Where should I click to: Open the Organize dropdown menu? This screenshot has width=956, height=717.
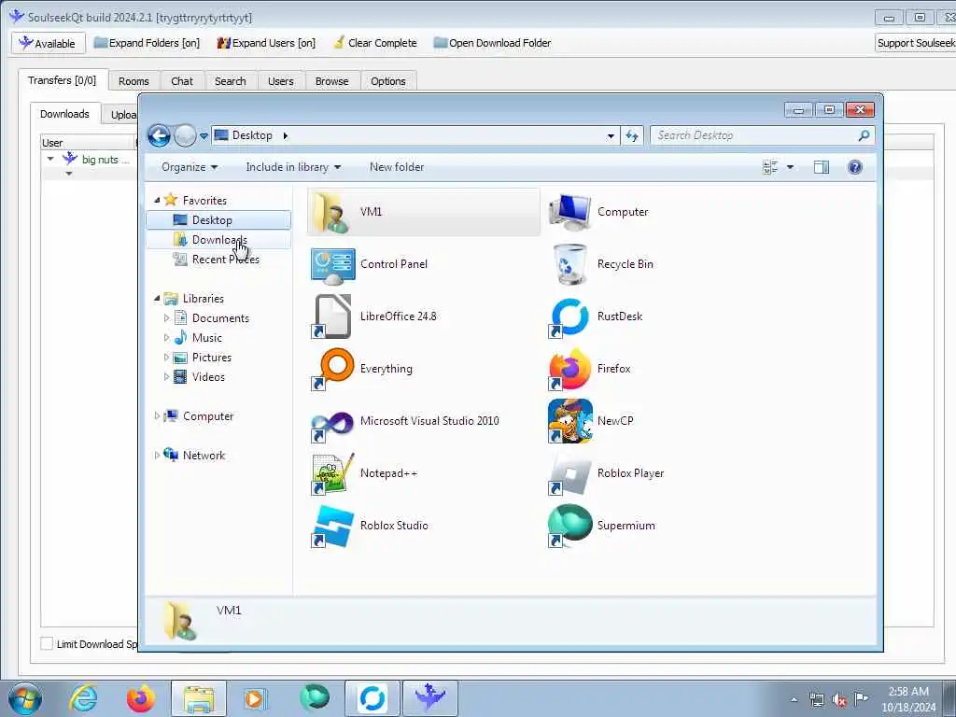click(189, 167)
